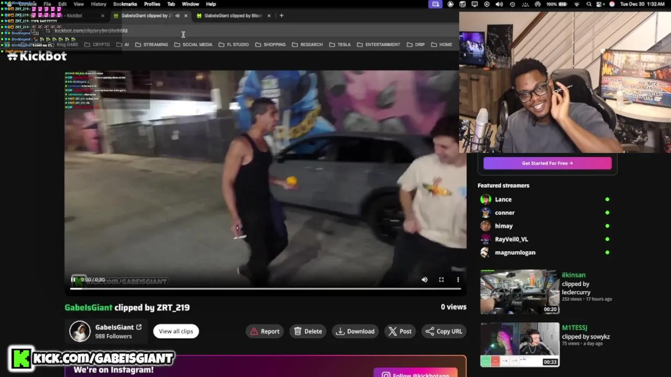
Task: Open the Window menu
Action: click(x=190, y=4)
